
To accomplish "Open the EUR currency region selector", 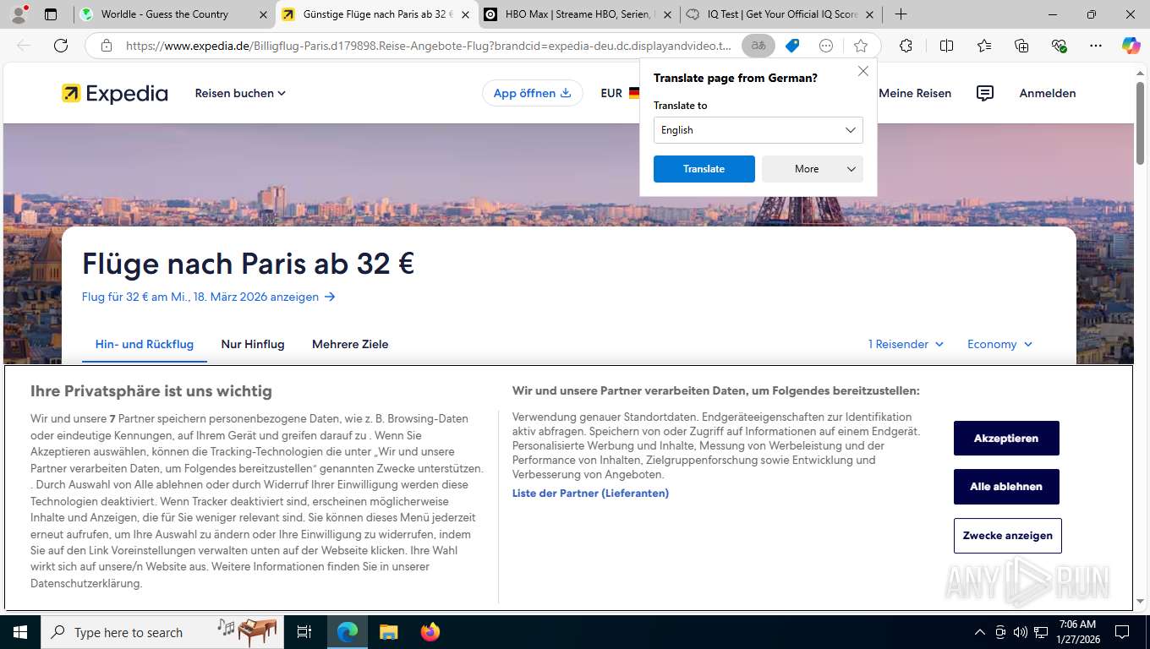I will click(x=621, y=93).
